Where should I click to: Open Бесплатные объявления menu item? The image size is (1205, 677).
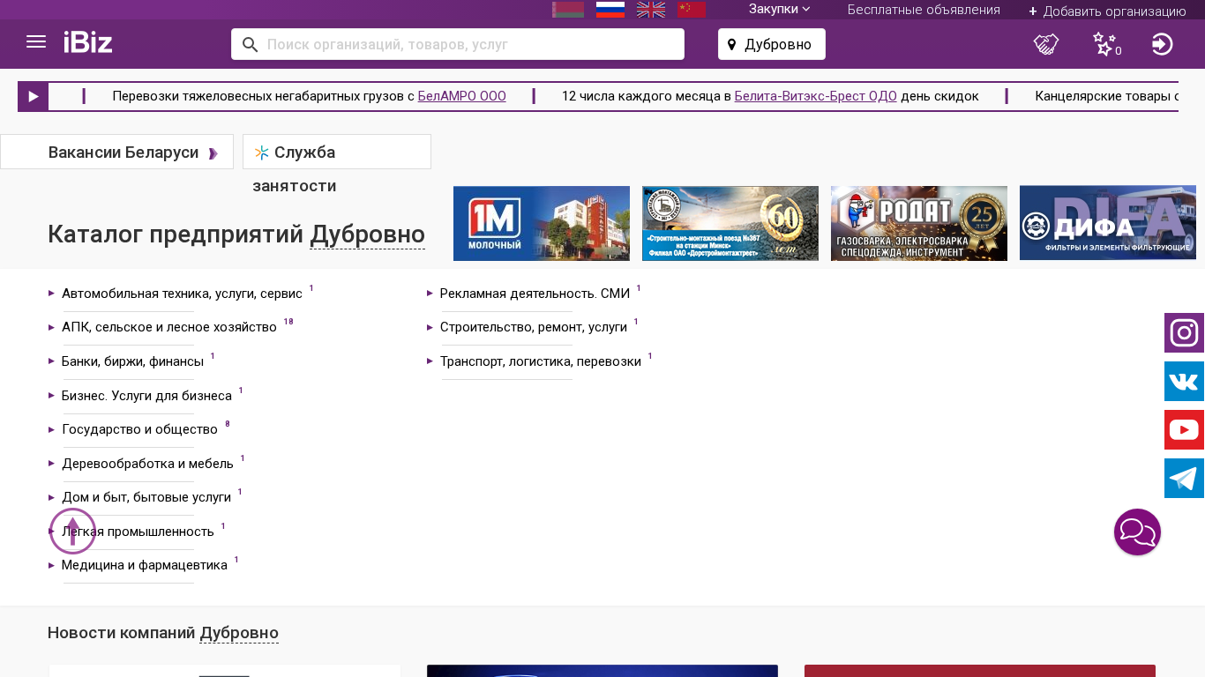924,10
